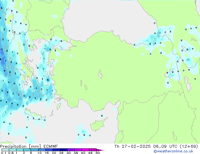This screenshot has width=200, height=154.
Task: Click the 40 to 45 mm magenta swatch
Action: click(x=85, y=150)
